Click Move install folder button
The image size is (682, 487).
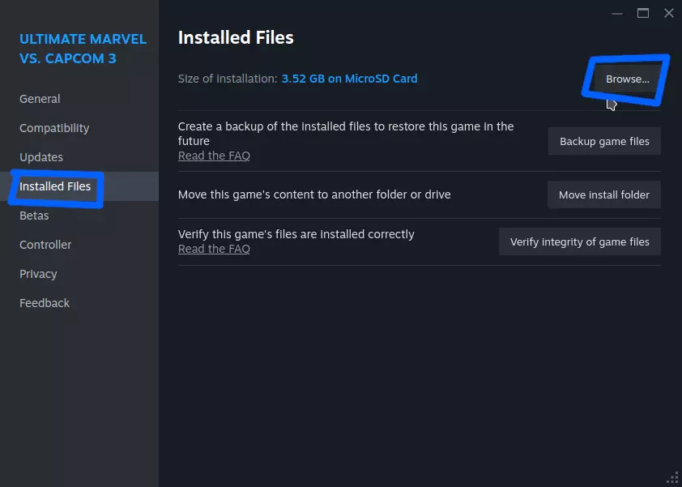603,194
